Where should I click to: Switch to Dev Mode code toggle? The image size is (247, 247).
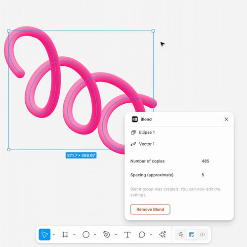point(203,235)
